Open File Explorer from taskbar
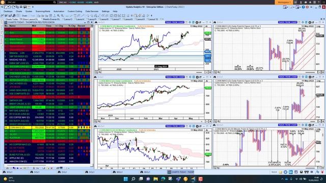The image size is (326, 183). [x=155, y=179]
